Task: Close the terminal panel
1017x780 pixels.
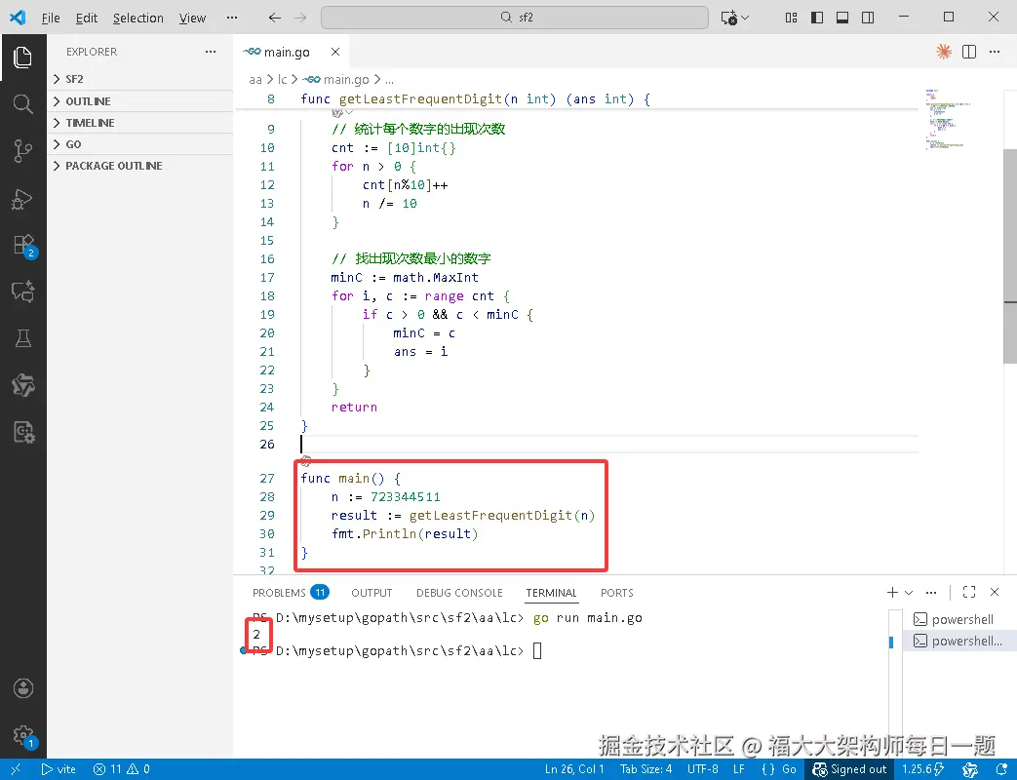Action: point(995,592)
